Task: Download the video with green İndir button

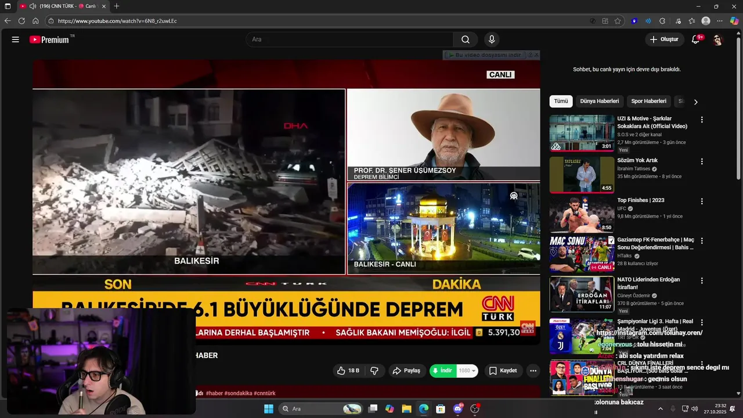Action: pyautogui.click(x=442, y=370)
